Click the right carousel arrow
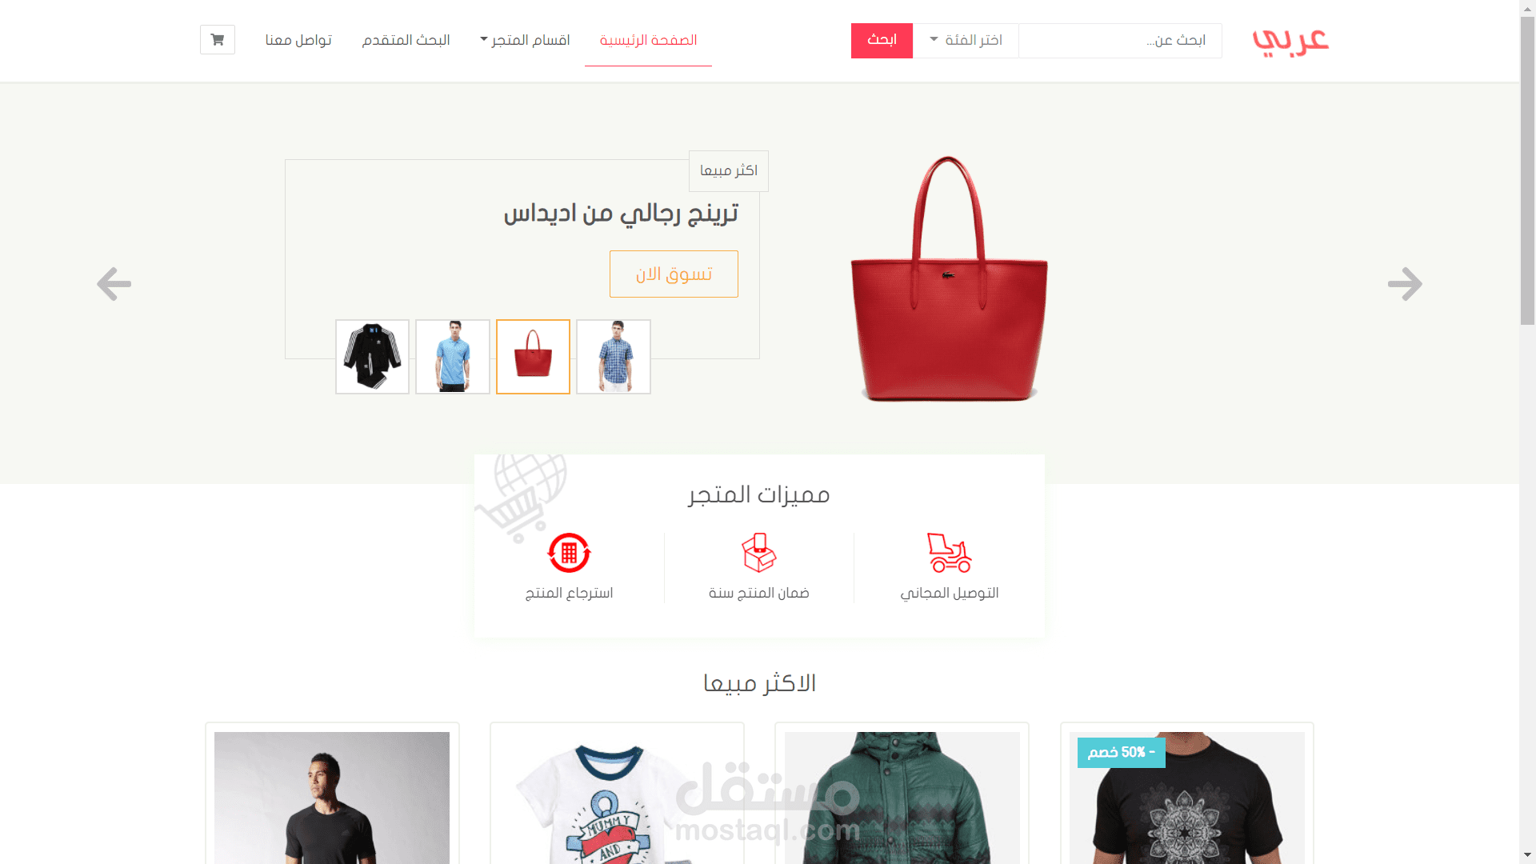Viewport: 1536px width, 864px height. tap(1405, 284)
